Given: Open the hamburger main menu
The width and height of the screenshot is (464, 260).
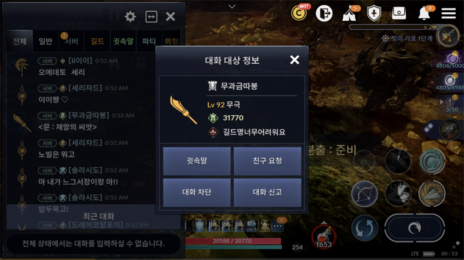Looking at the screenshot, I should 448,13.
